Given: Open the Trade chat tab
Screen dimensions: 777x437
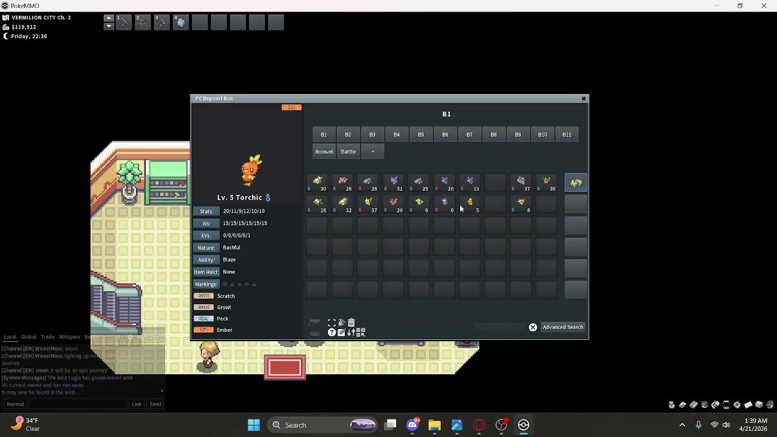Looking at the screenshot, I should [x=47, y=337].
